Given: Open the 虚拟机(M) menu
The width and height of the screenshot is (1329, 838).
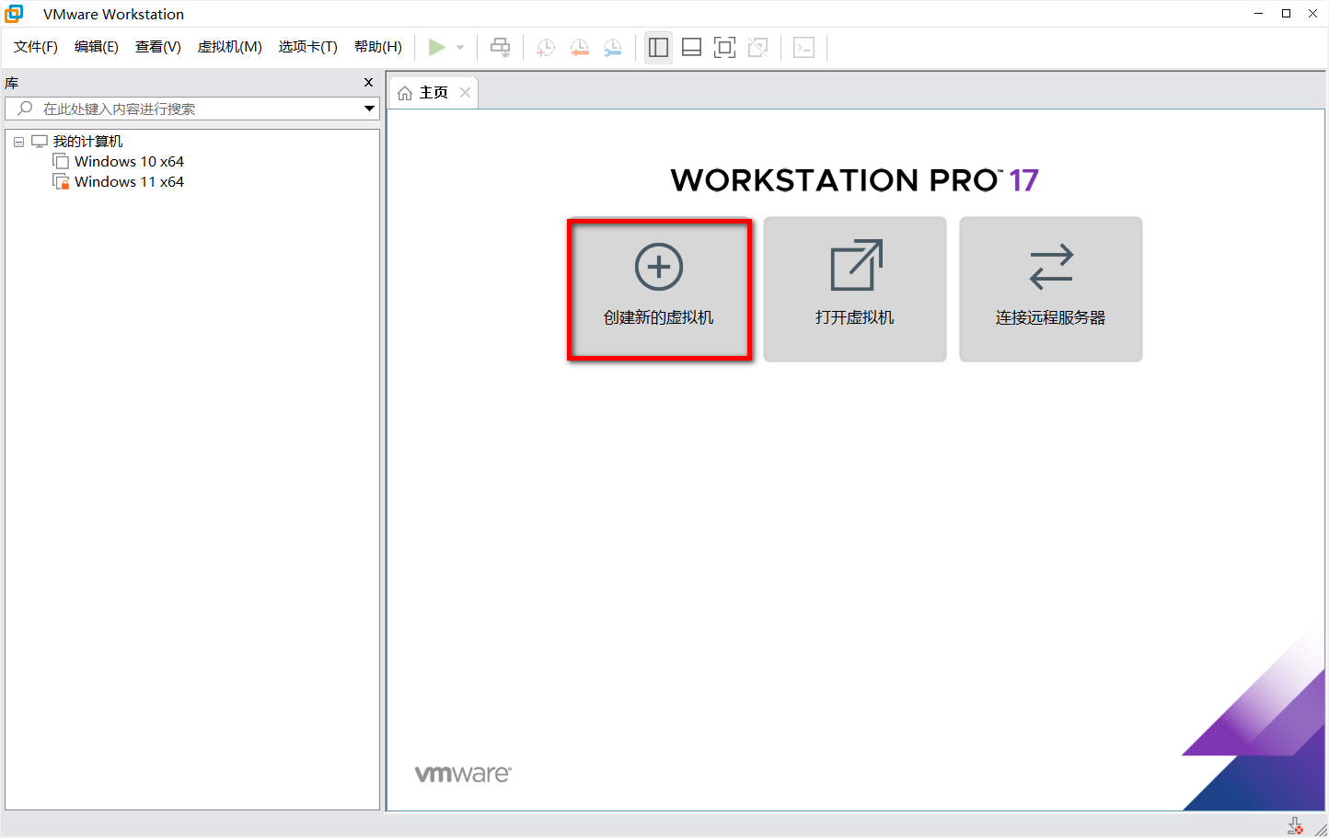Looking at the screenshot, I should point(230,47).
